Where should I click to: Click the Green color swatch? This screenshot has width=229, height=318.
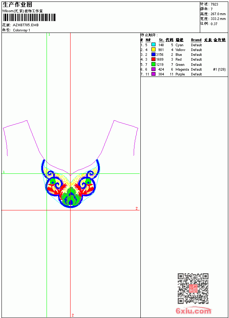coord(153,64)
